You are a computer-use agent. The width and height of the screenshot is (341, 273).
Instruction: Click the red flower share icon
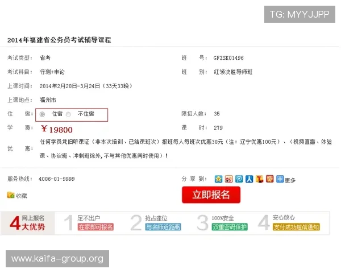click(x=269, y=179)
